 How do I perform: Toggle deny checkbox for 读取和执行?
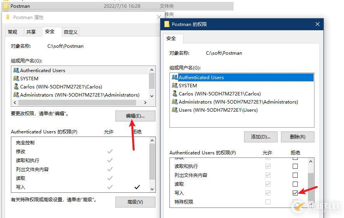coord(295,166)
